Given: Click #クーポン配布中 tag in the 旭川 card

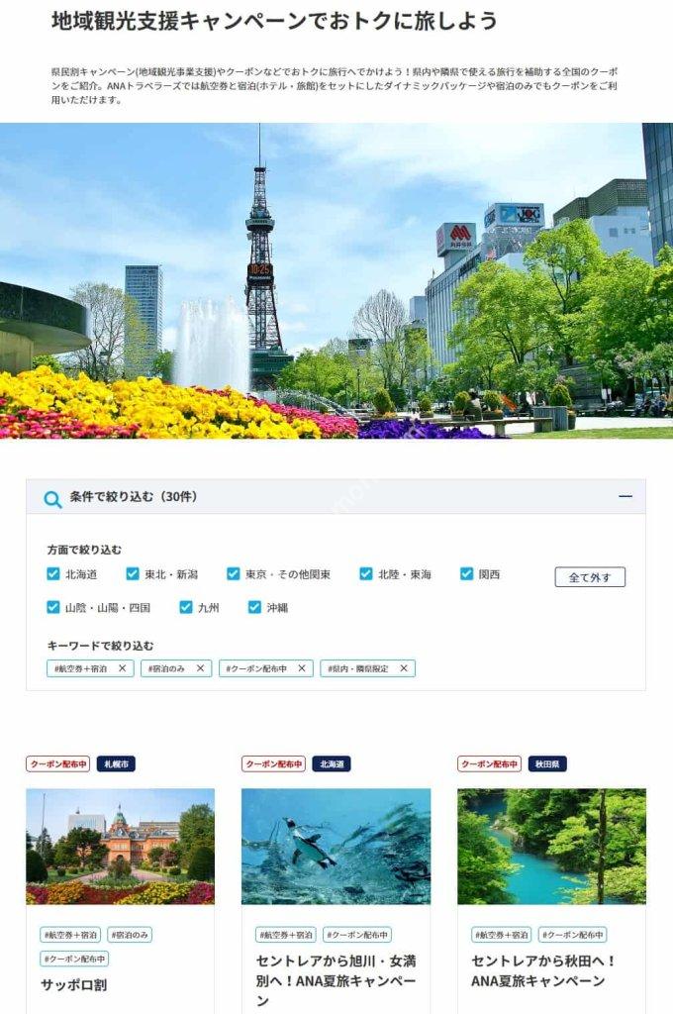Looking at the screenshot, I should (x=357, y=935).
